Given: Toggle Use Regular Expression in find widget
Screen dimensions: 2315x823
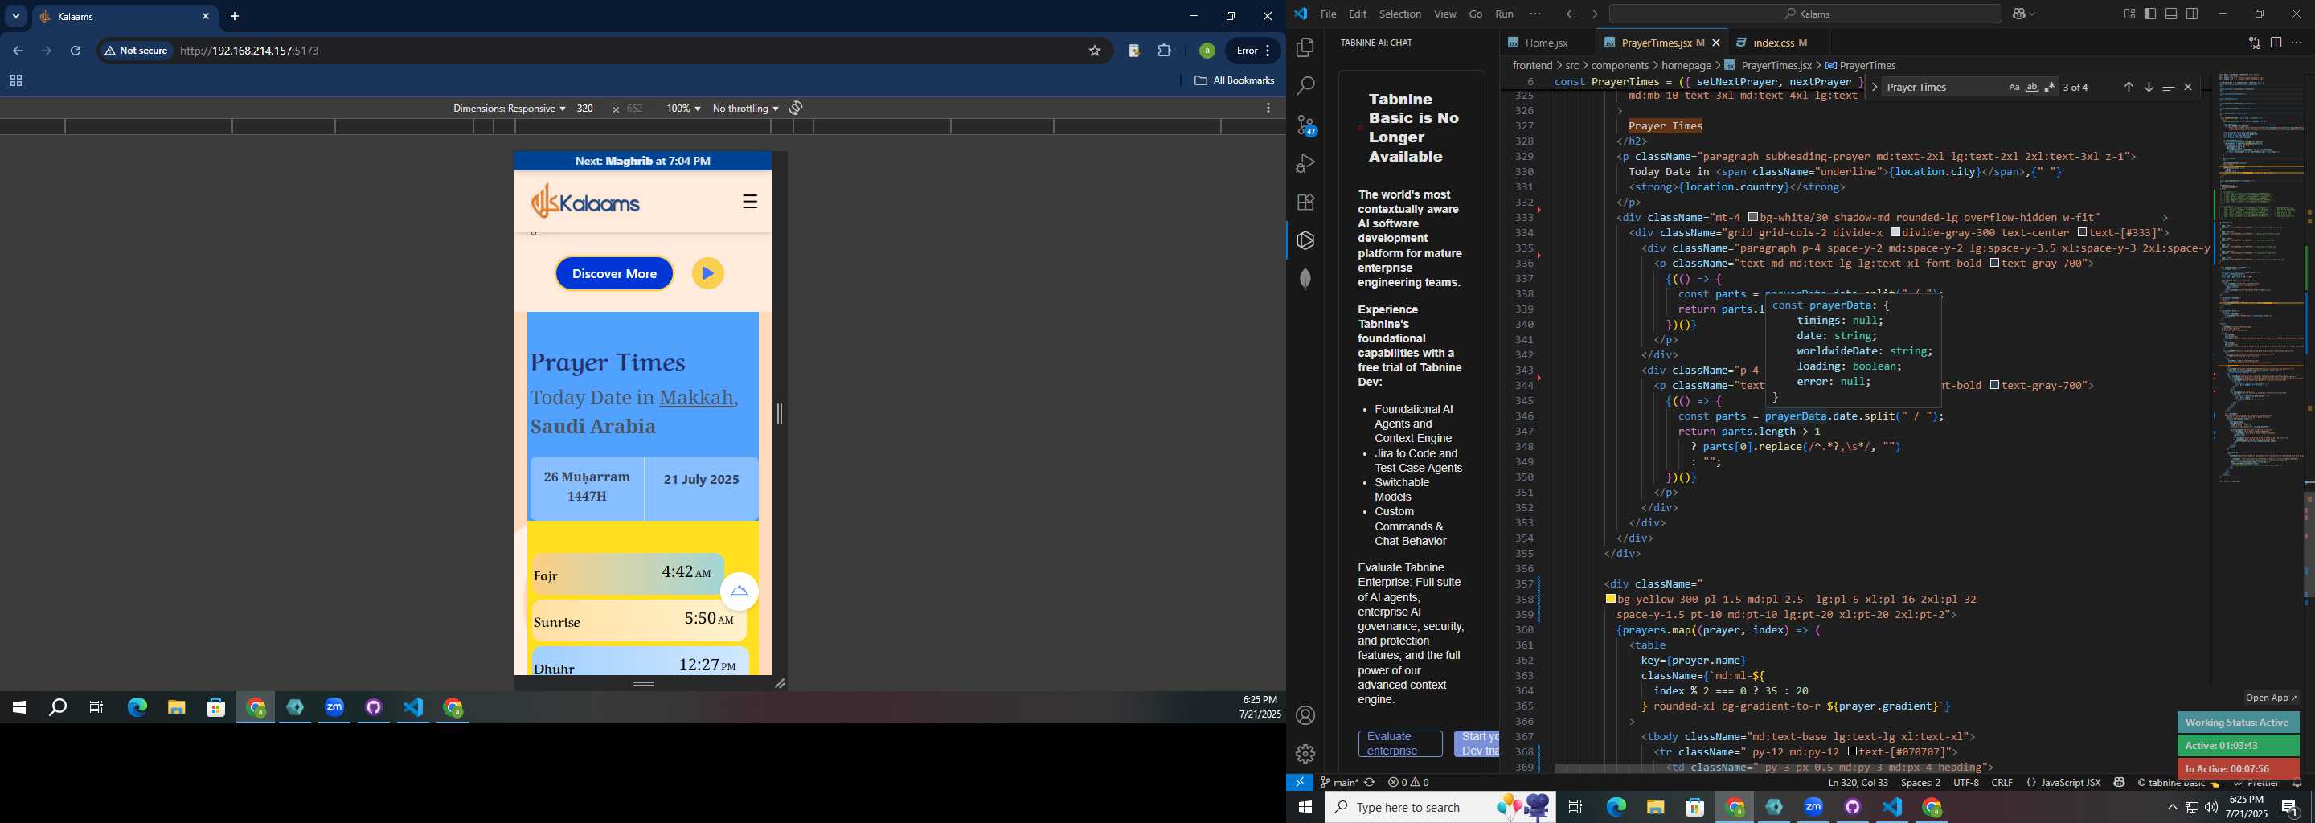Looking at the screenshot, I should point(2050,87).
